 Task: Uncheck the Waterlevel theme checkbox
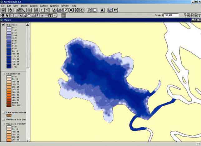click(3, 25)
